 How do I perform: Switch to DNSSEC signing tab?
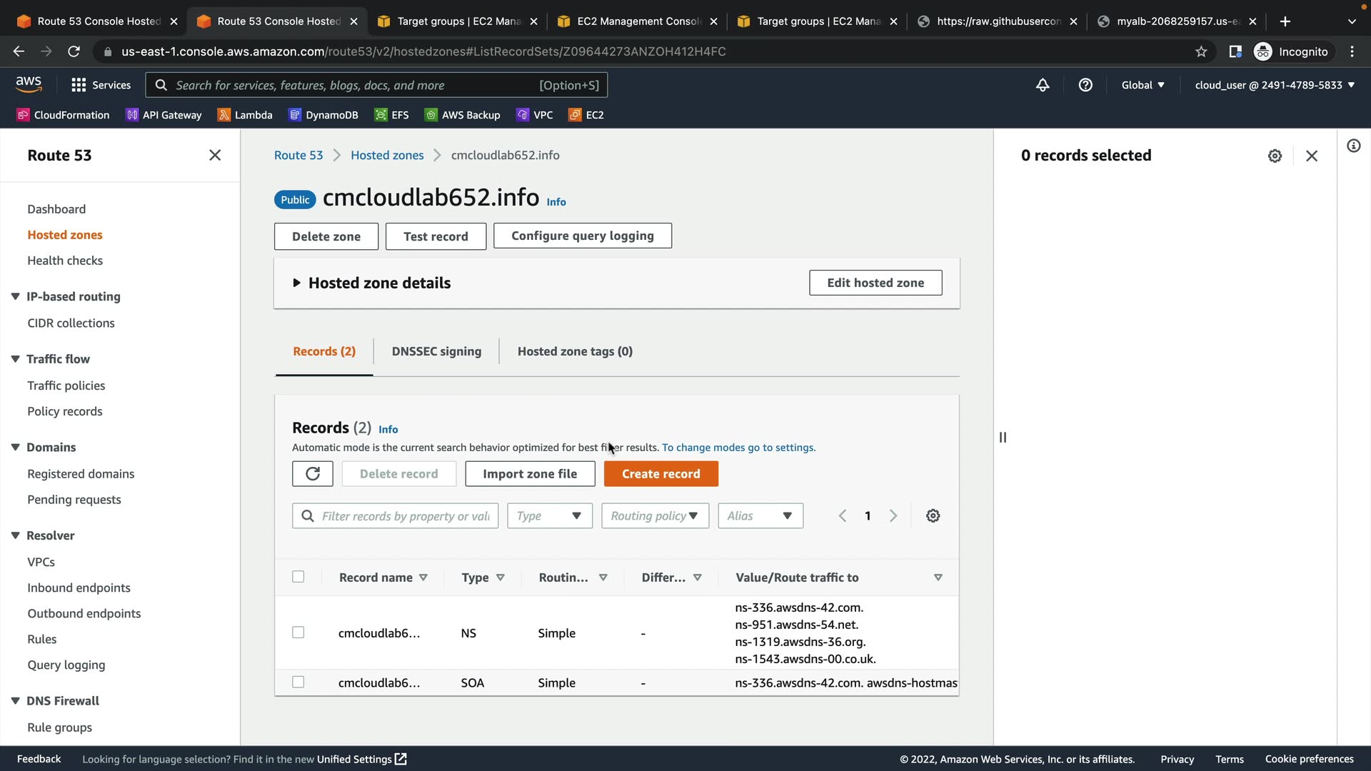[436, 351]
